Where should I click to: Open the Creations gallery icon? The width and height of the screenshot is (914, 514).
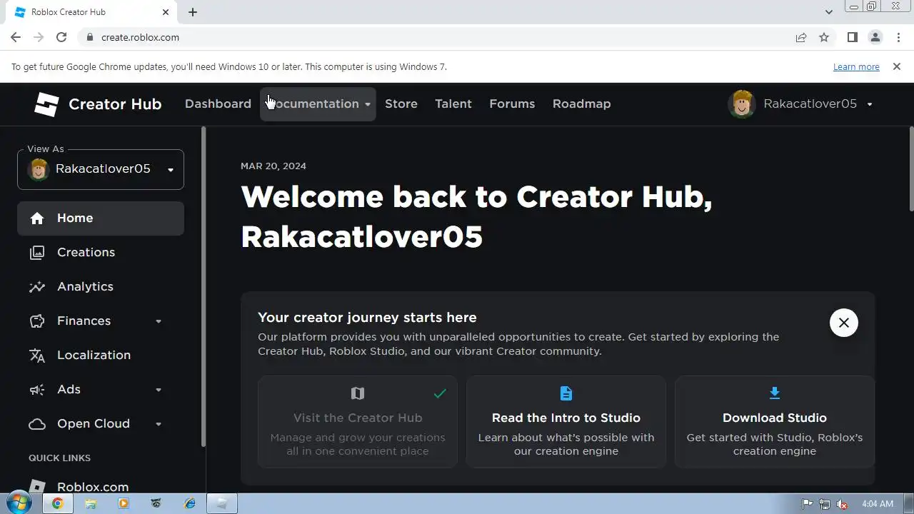[x=37, y=253]
